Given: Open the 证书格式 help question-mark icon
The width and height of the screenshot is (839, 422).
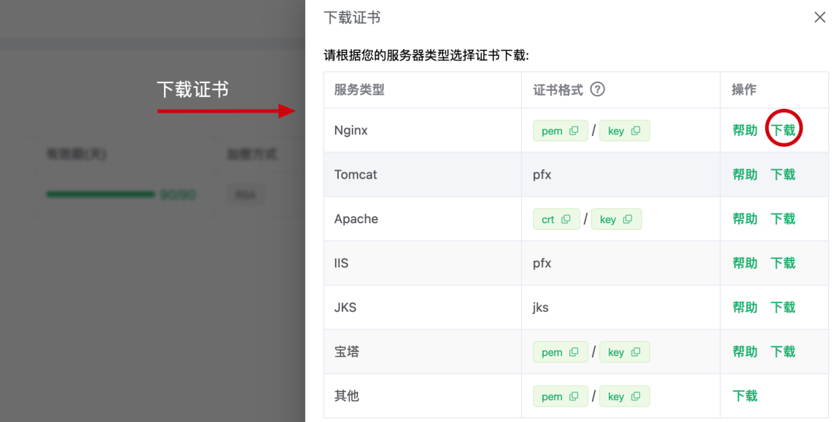Looking at the screenshot, I should [597, 89].
